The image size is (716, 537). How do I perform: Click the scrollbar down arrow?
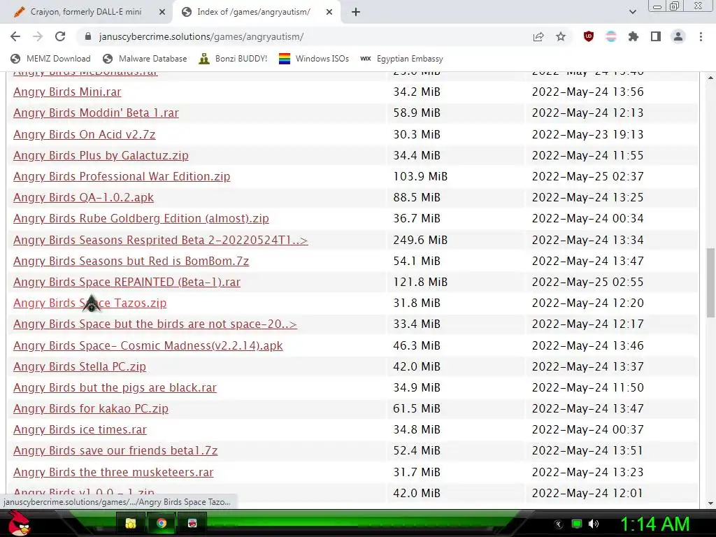pyautogui.click(x=710, y=503)
